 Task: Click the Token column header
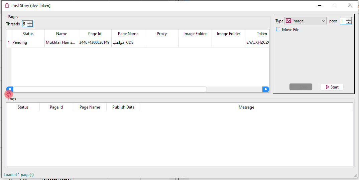click(257, 34)
